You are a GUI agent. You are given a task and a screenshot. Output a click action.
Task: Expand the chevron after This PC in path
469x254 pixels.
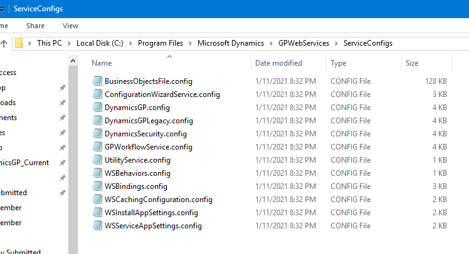pyautogui.click(x=69, y=44)
